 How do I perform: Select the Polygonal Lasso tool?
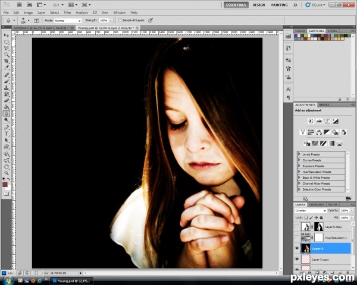7,49
